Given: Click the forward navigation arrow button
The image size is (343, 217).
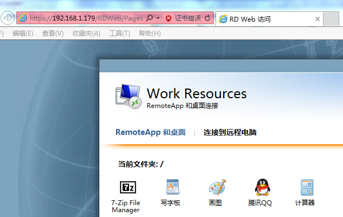Looking at the screenshot, I should tap(8, 18).
